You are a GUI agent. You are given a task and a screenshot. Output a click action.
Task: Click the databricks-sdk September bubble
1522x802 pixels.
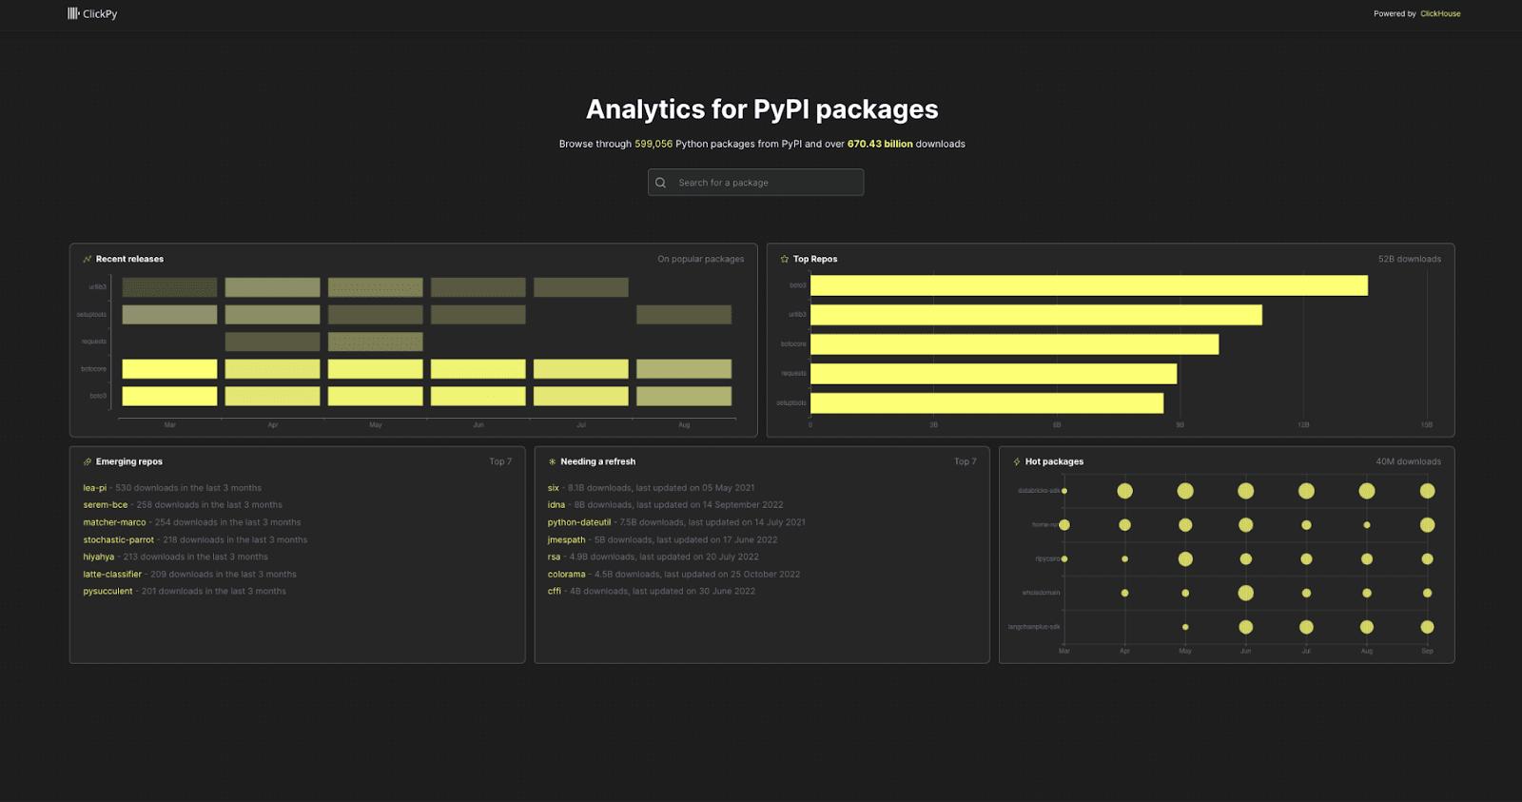[1427, 491]
